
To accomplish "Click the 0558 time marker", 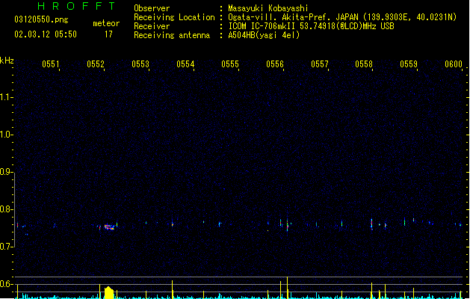I will click(x=364, y=64).
